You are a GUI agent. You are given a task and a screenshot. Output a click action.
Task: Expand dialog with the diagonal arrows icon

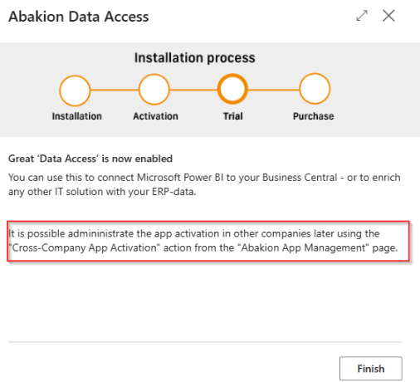pos(362,16)
